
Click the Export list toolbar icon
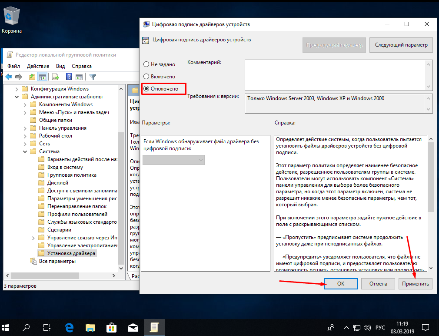tap(56, 77)
